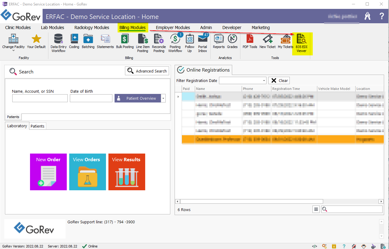This screenshot has height=249, width=389.
Task: Open the Developer tab
Action: (232, 28)
